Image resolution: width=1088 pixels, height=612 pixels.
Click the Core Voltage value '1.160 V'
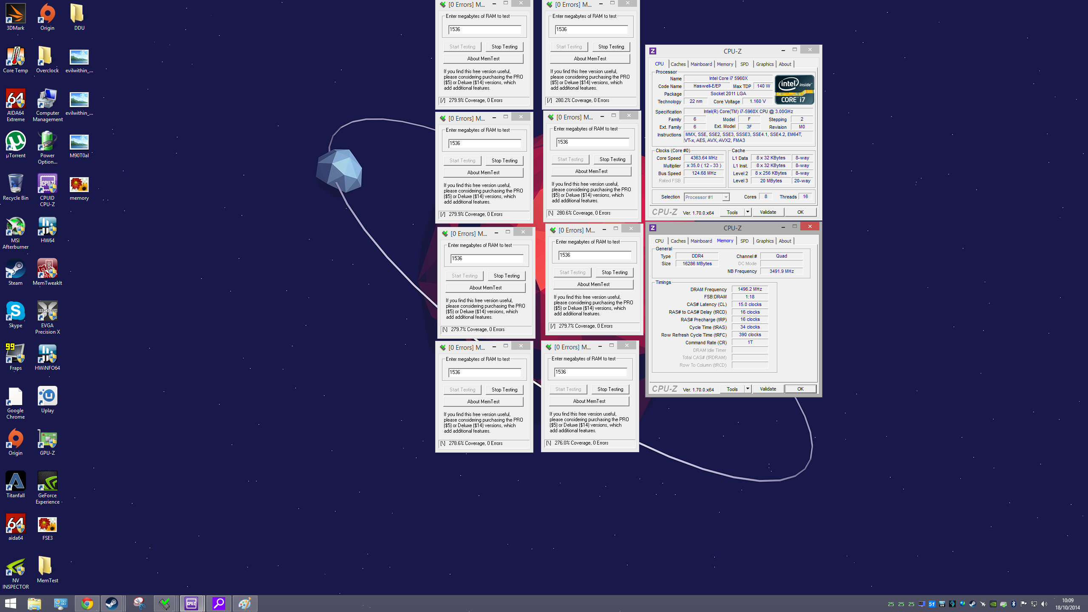(x=757, y=102)
